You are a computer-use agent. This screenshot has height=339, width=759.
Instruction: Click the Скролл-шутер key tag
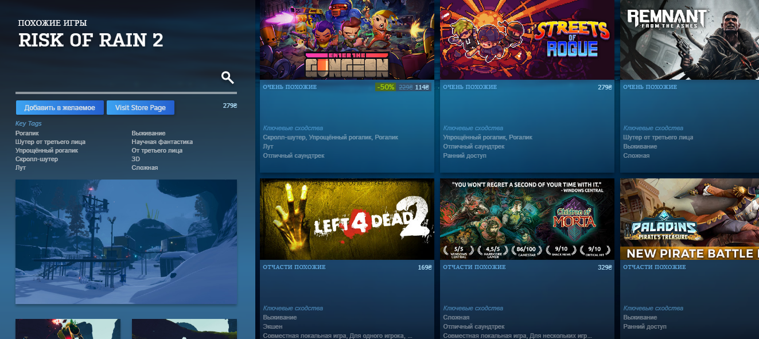36,159
